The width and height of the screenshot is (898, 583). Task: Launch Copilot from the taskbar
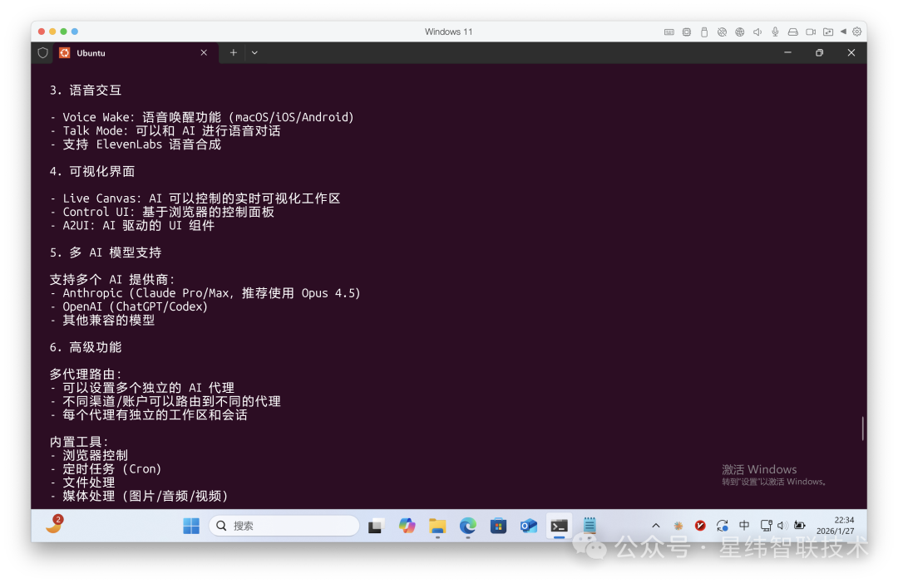coord(407,526)
